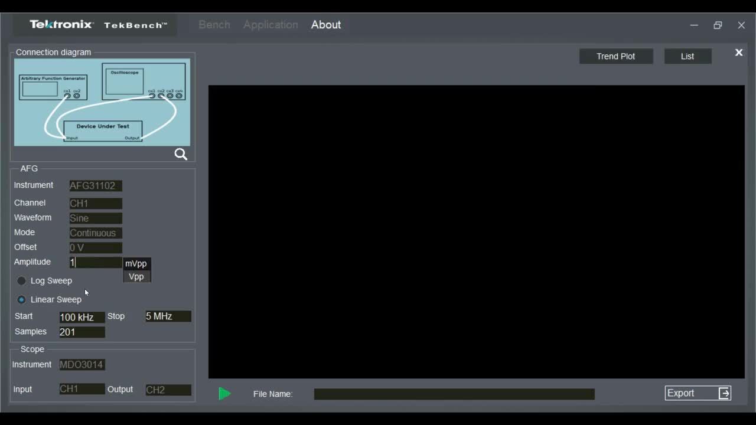Open the Mode selector showing Continuous

point(95,233)
